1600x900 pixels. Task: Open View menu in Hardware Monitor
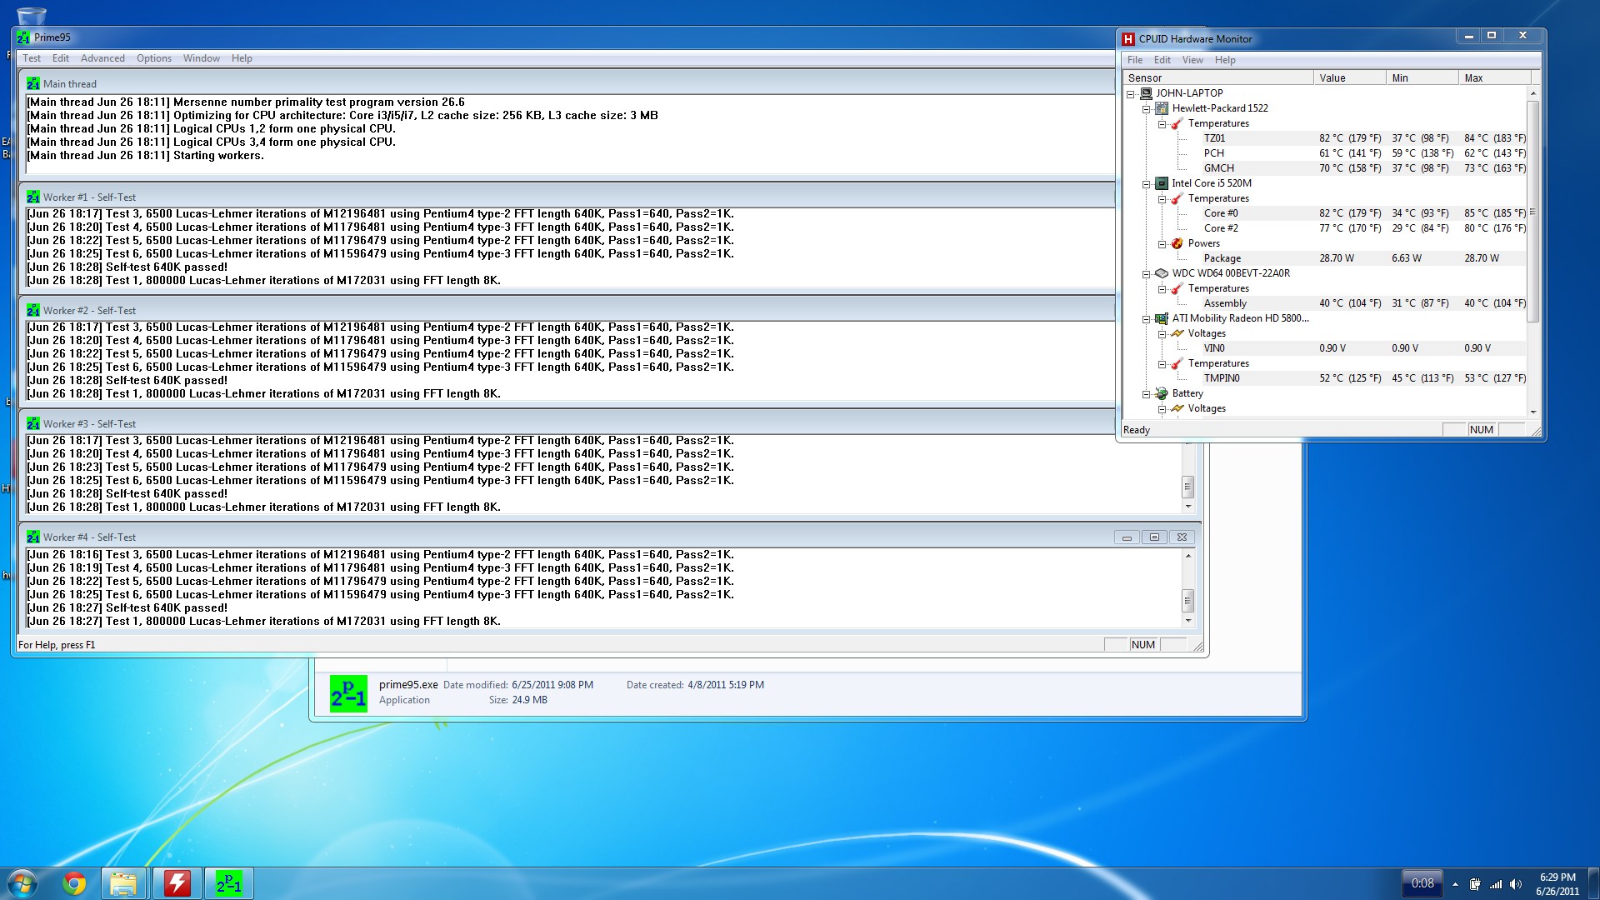pos(1192,60)
